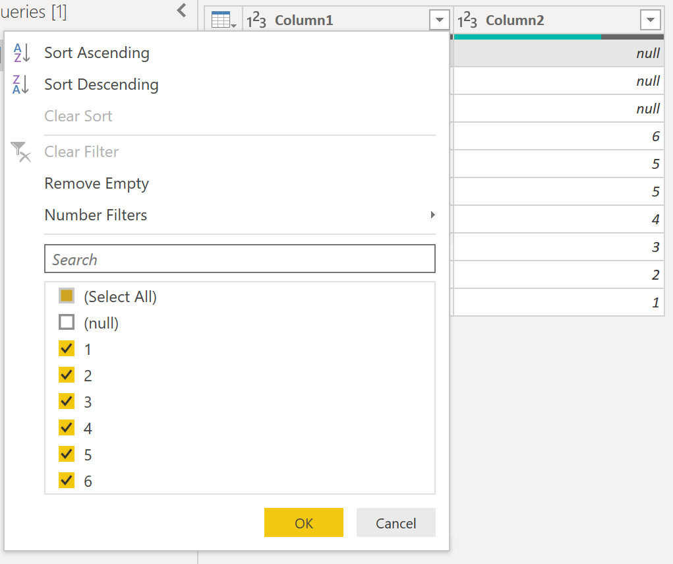Open Number Filters menu entry
This screenshot has height=564, width=673.
click(96, 215)
